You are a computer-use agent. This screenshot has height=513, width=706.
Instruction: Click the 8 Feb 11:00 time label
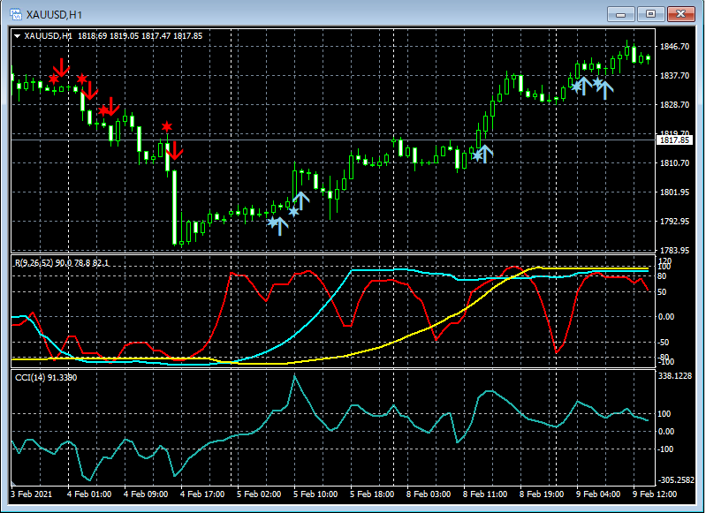pyautogui.click(x=485, y=494)
